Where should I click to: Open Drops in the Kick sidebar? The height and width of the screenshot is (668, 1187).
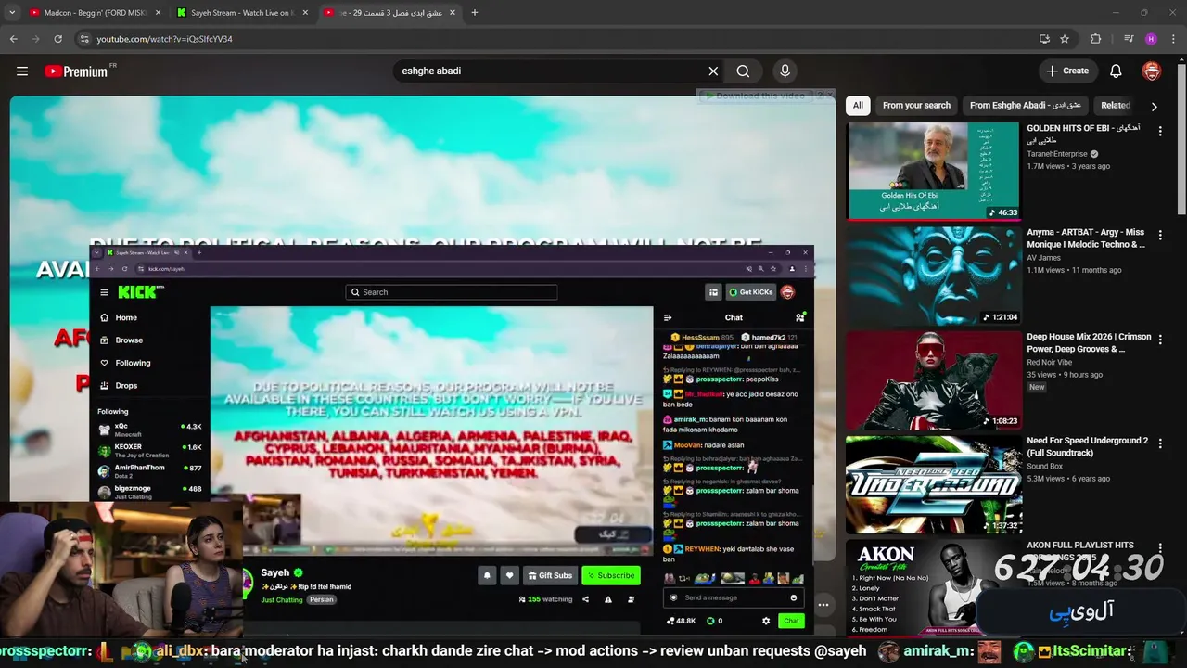tap(125, 386)
